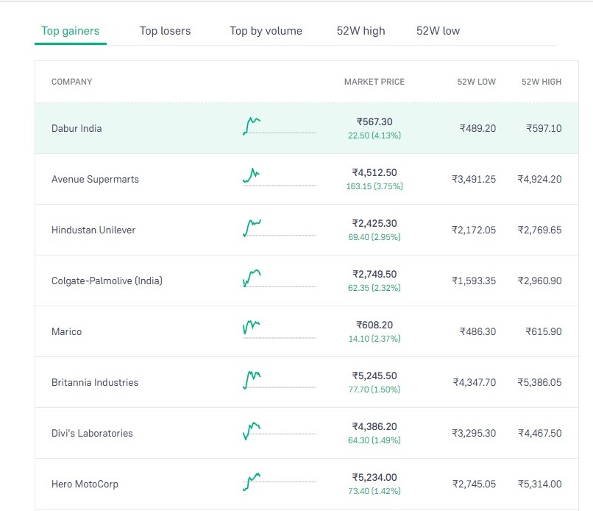The height and width of the screenshot is (511, 593).
Task: Click Hero MotoCorp price ₹5,234.00
Action: point(374,477)
